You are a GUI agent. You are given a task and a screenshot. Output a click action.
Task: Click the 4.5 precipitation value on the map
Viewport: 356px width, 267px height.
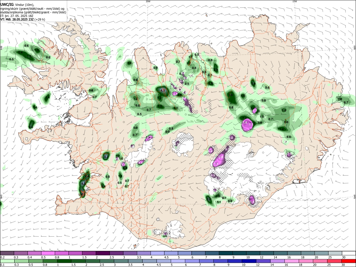coord(163,90)
